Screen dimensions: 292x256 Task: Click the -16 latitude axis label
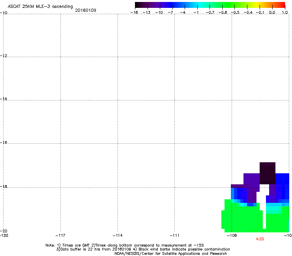[x=4, y=143]
